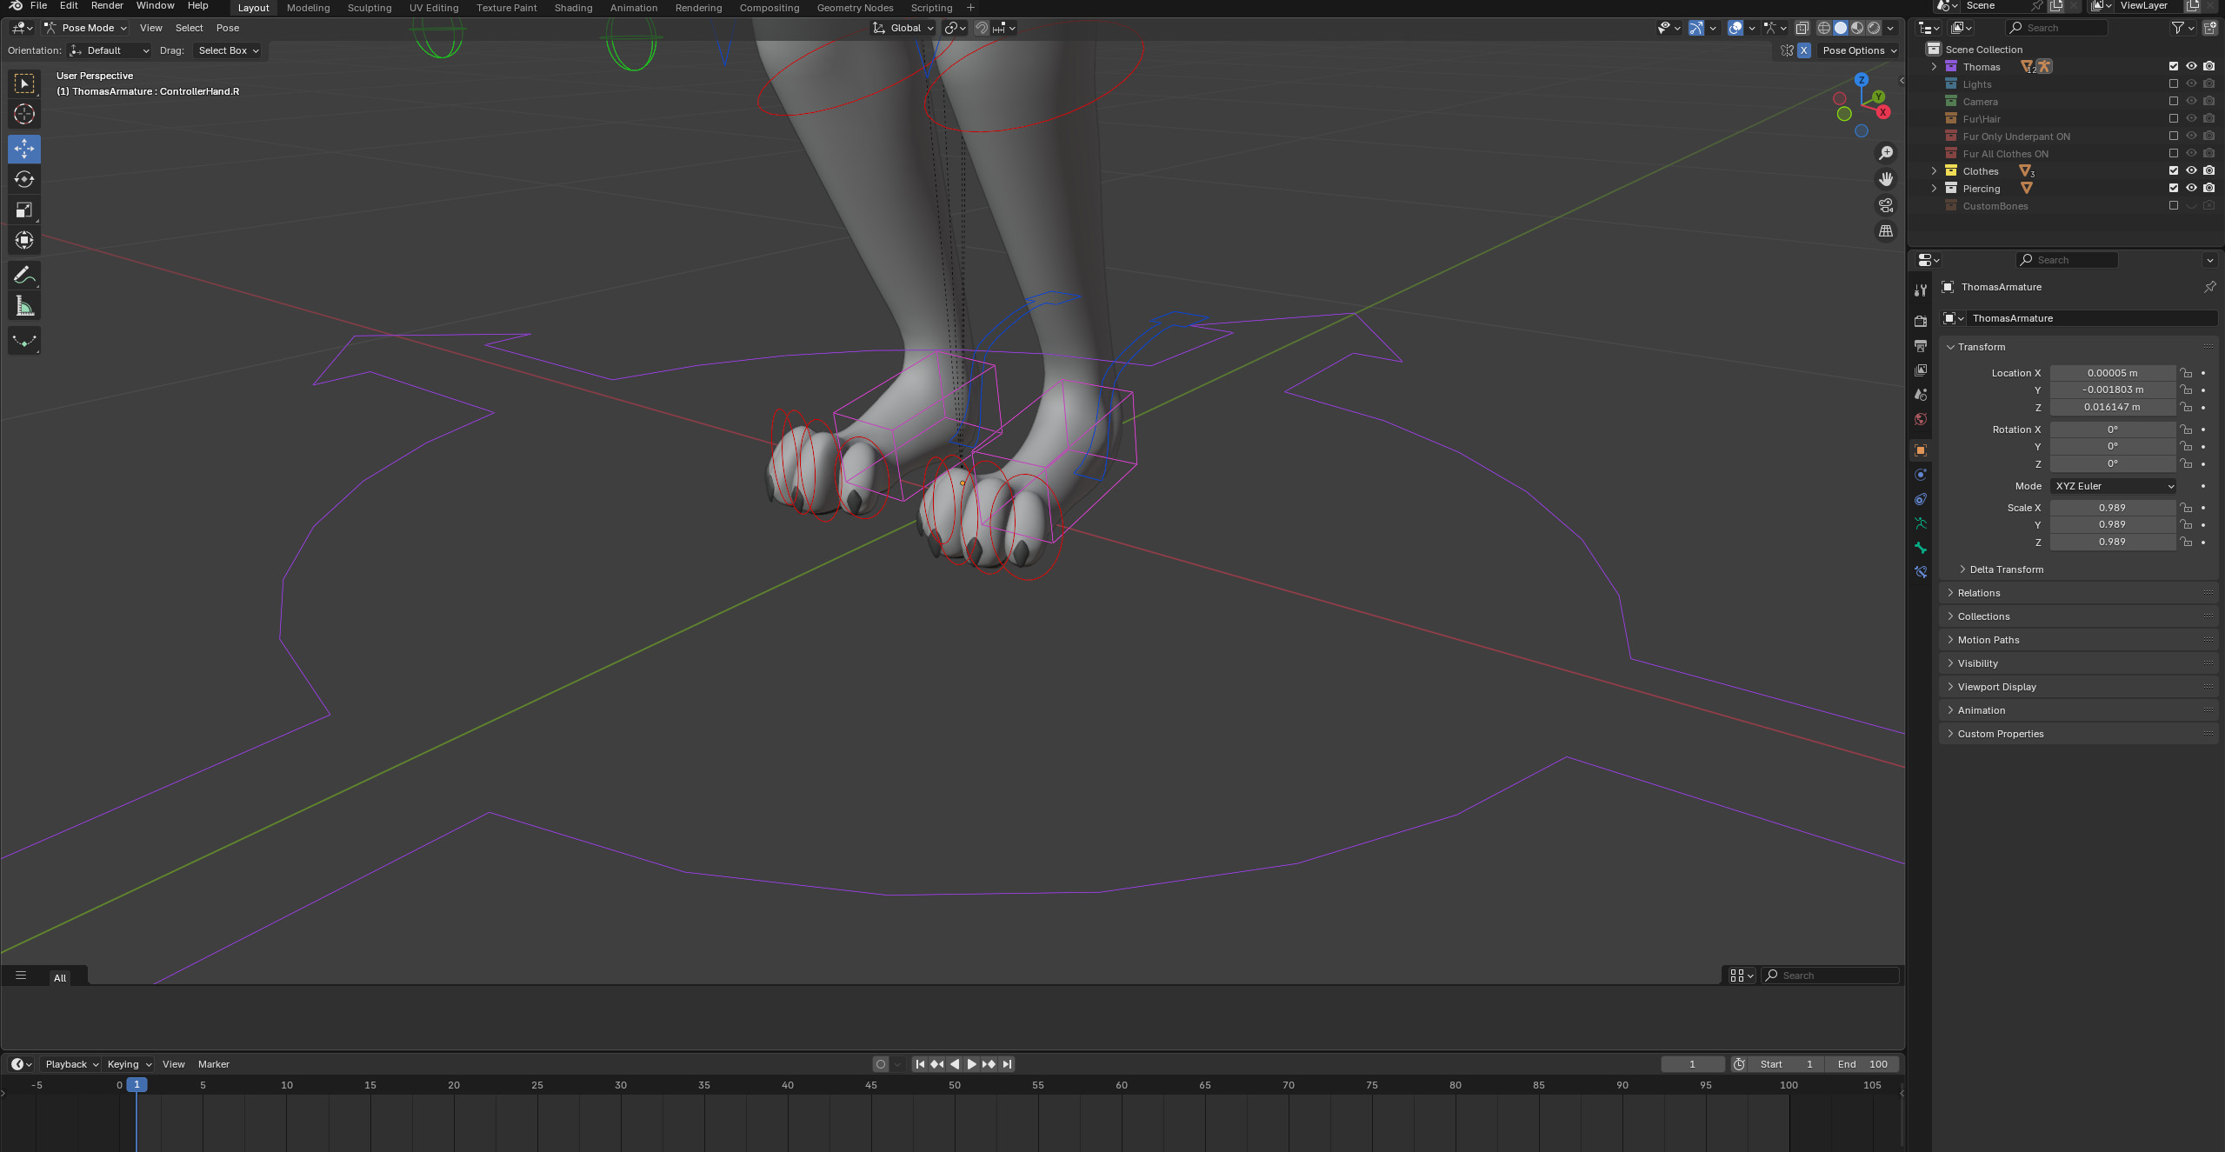Click the Scale X value slider
This screenshot has width=2225, height=1152.
coord(2111,508)
